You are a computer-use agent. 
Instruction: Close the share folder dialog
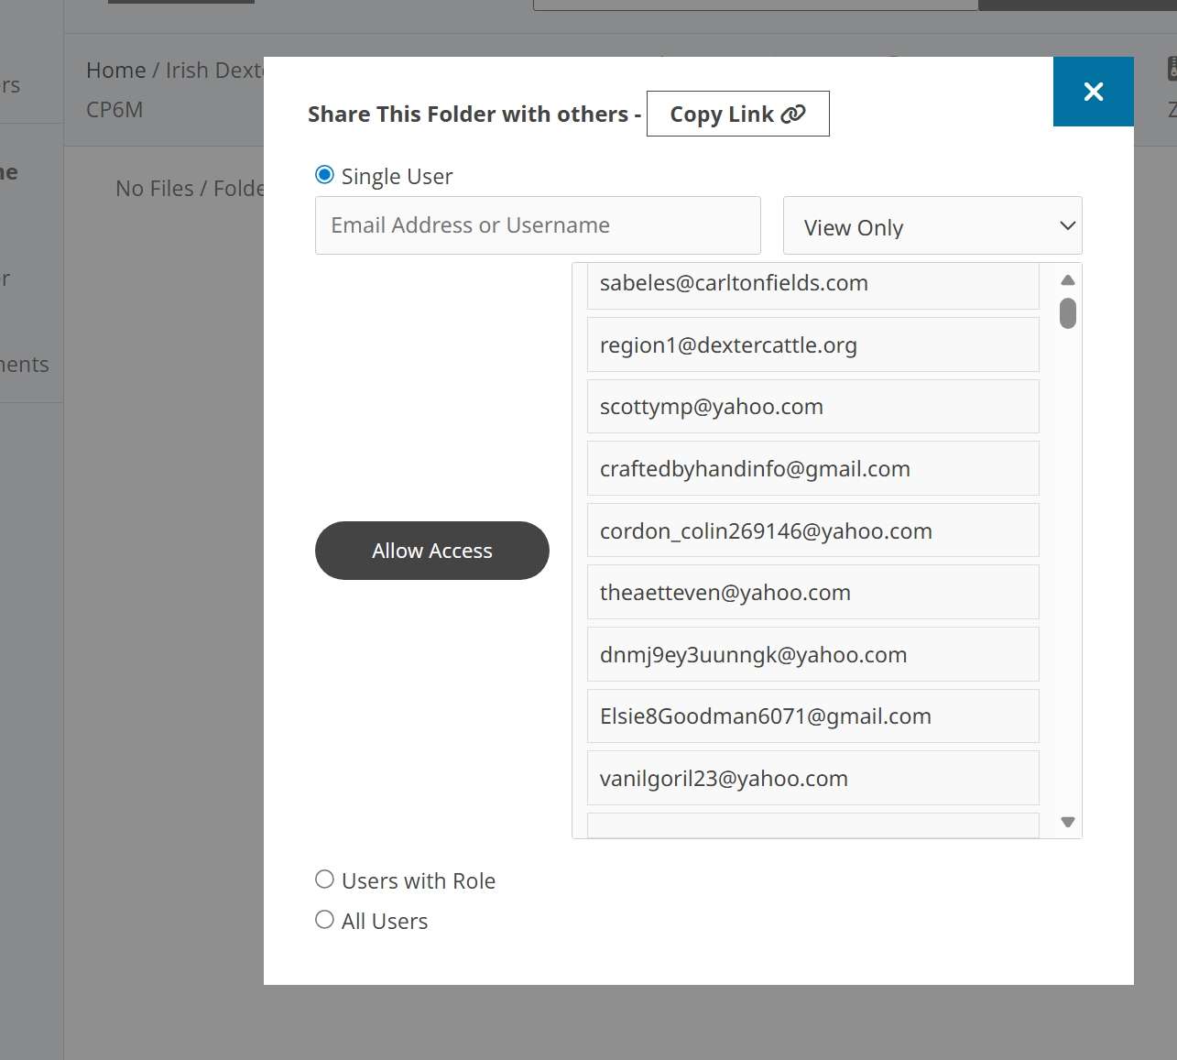[x=1093, y=92]
